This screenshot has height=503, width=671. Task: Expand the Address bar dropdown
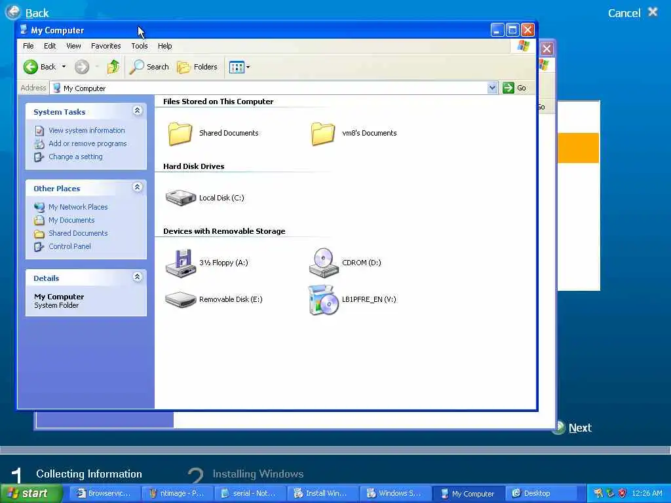(x=492, y=88)
